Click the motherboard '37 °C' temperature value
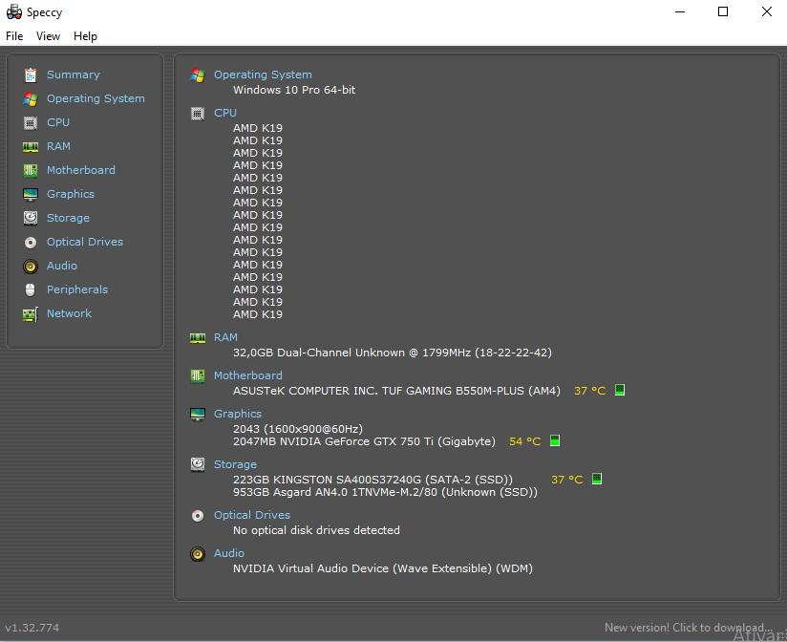This screenshot has height=642, width=787. [x=589, y=391]
